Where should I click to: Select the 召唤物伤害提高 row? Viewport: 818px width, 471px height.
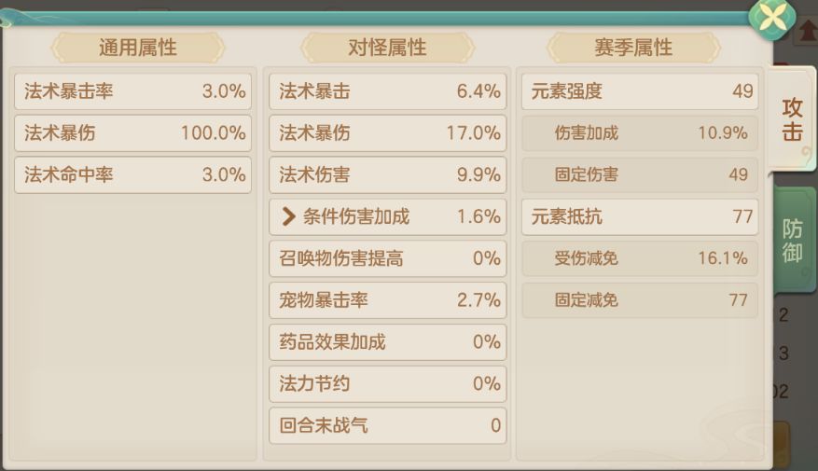[388, 258]
